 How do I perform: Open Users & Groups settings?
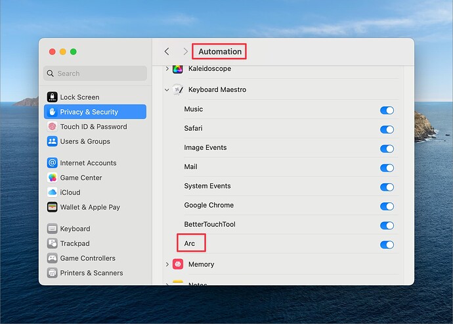95,141
